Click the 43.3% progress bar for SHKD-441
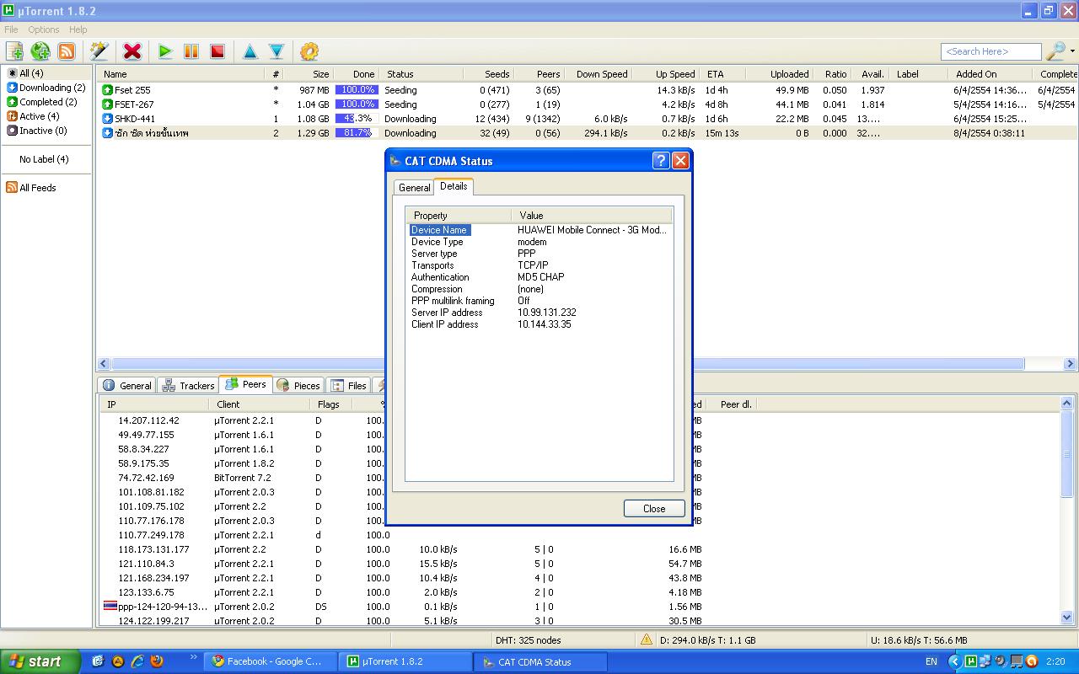The width and height of the screenshot is (1079, 674). pos(357,119)
